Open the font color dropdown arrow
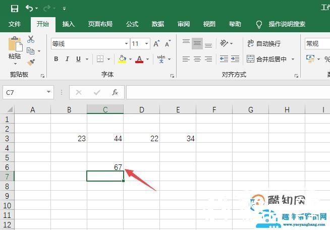Screen dimensions: 330x230 pos(147,59)
